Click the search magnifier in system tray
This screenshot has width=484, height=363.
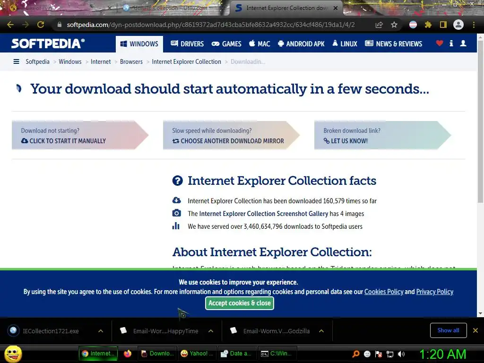tap(355, 354)
